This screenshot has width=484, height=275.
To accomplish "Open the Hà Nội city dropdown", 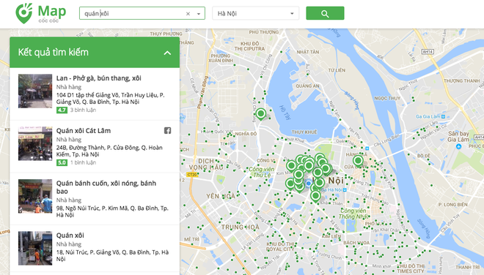I will 256,14.
